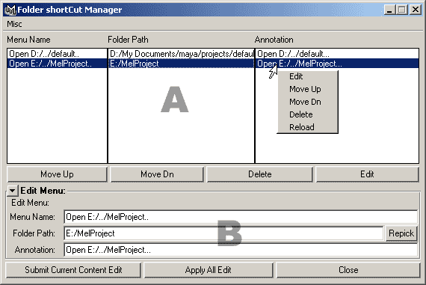
Task: Click the Move Up button below lists
Action: point(57,174)
